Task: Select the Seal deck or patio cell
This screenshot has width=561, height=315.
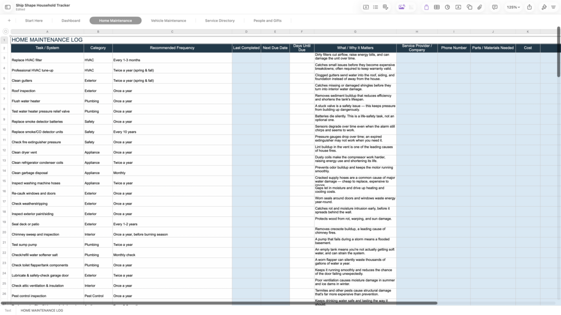Action: coord(47,222)
